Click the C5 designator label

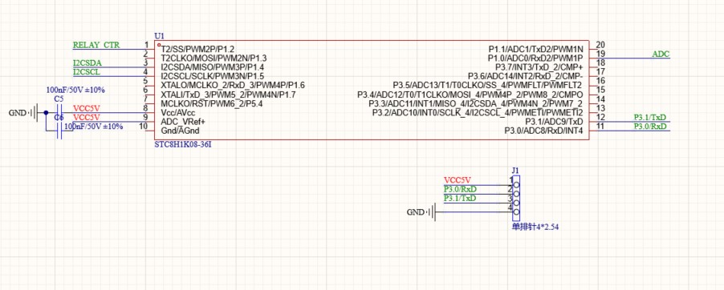(59, 99)
